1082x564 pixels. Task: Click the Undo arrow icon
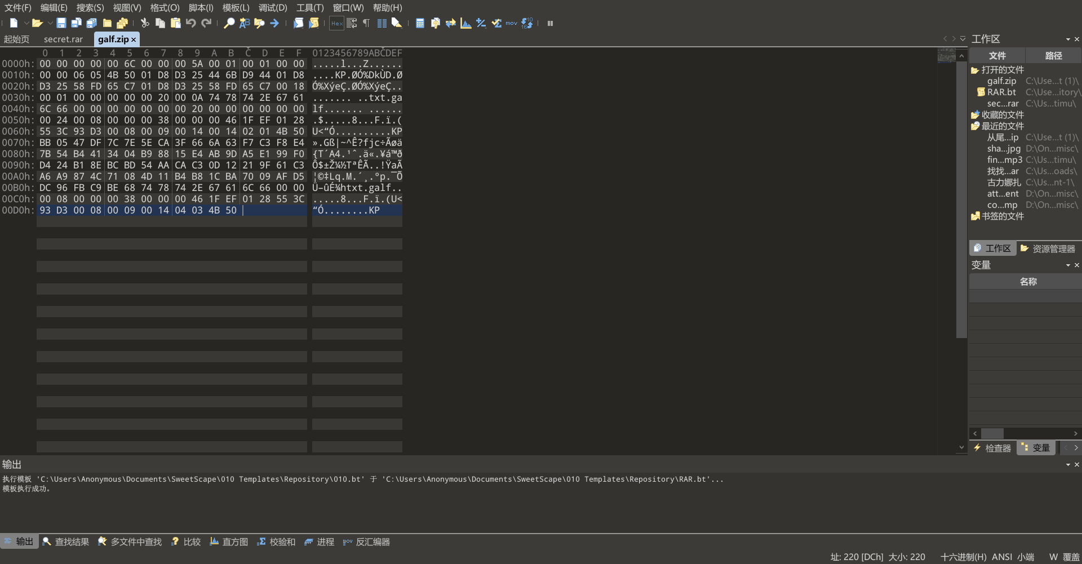click(191, 23)
